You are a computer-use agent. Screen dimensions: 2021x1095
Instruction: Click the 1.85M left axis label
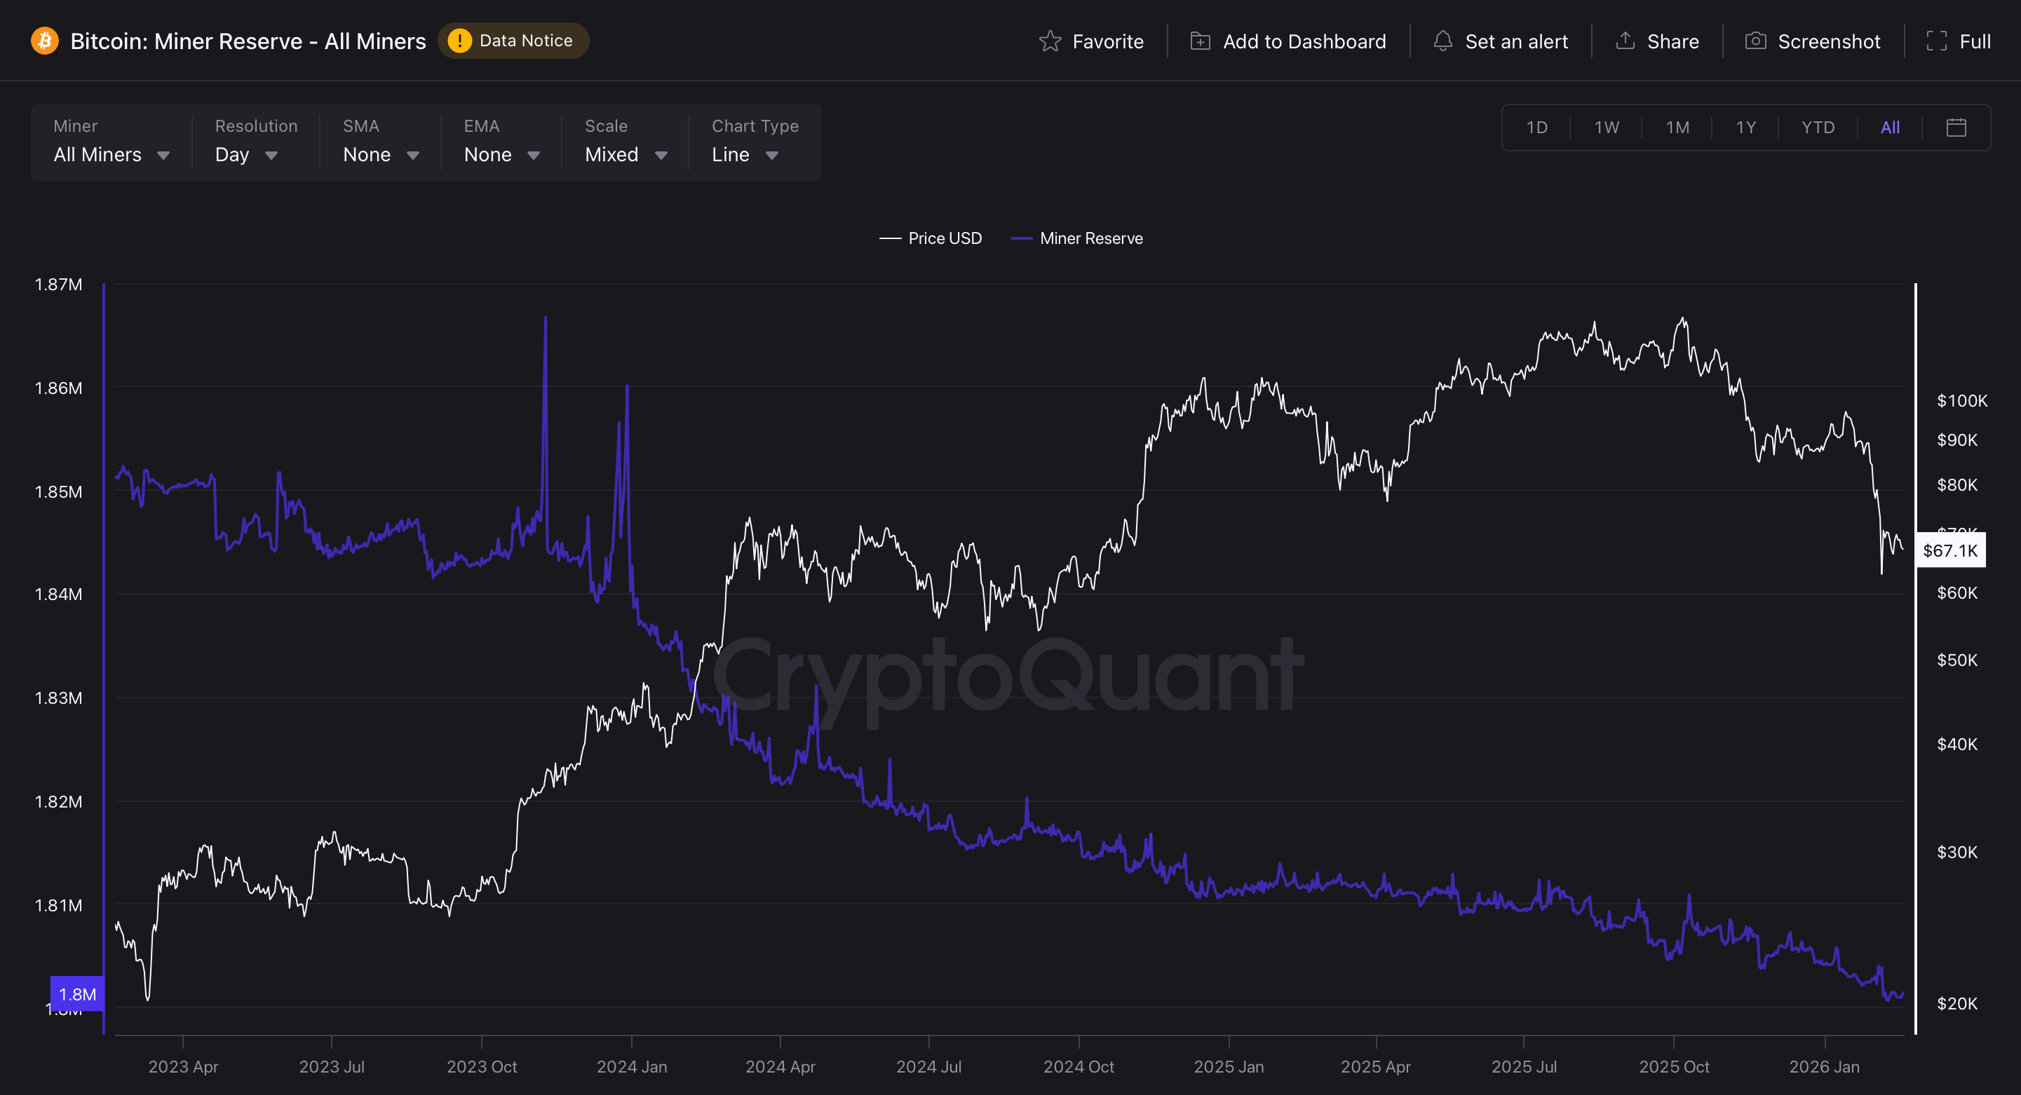click(58, 491)
